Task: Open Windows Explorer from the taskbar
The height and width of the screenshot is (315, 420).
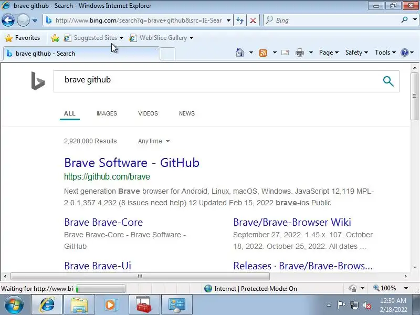Action: tap(79, 305)
